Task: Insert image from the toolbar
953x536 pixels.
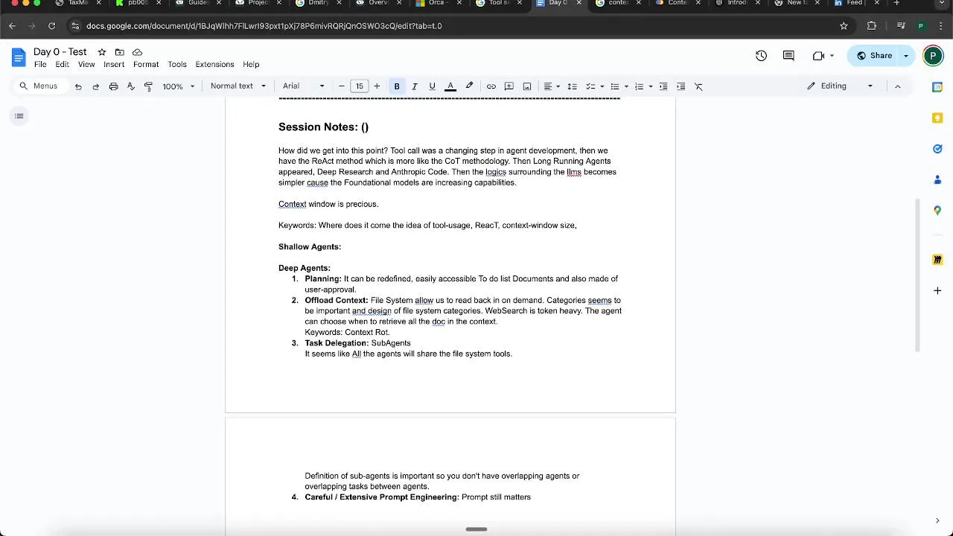Action: pos(527,86)
